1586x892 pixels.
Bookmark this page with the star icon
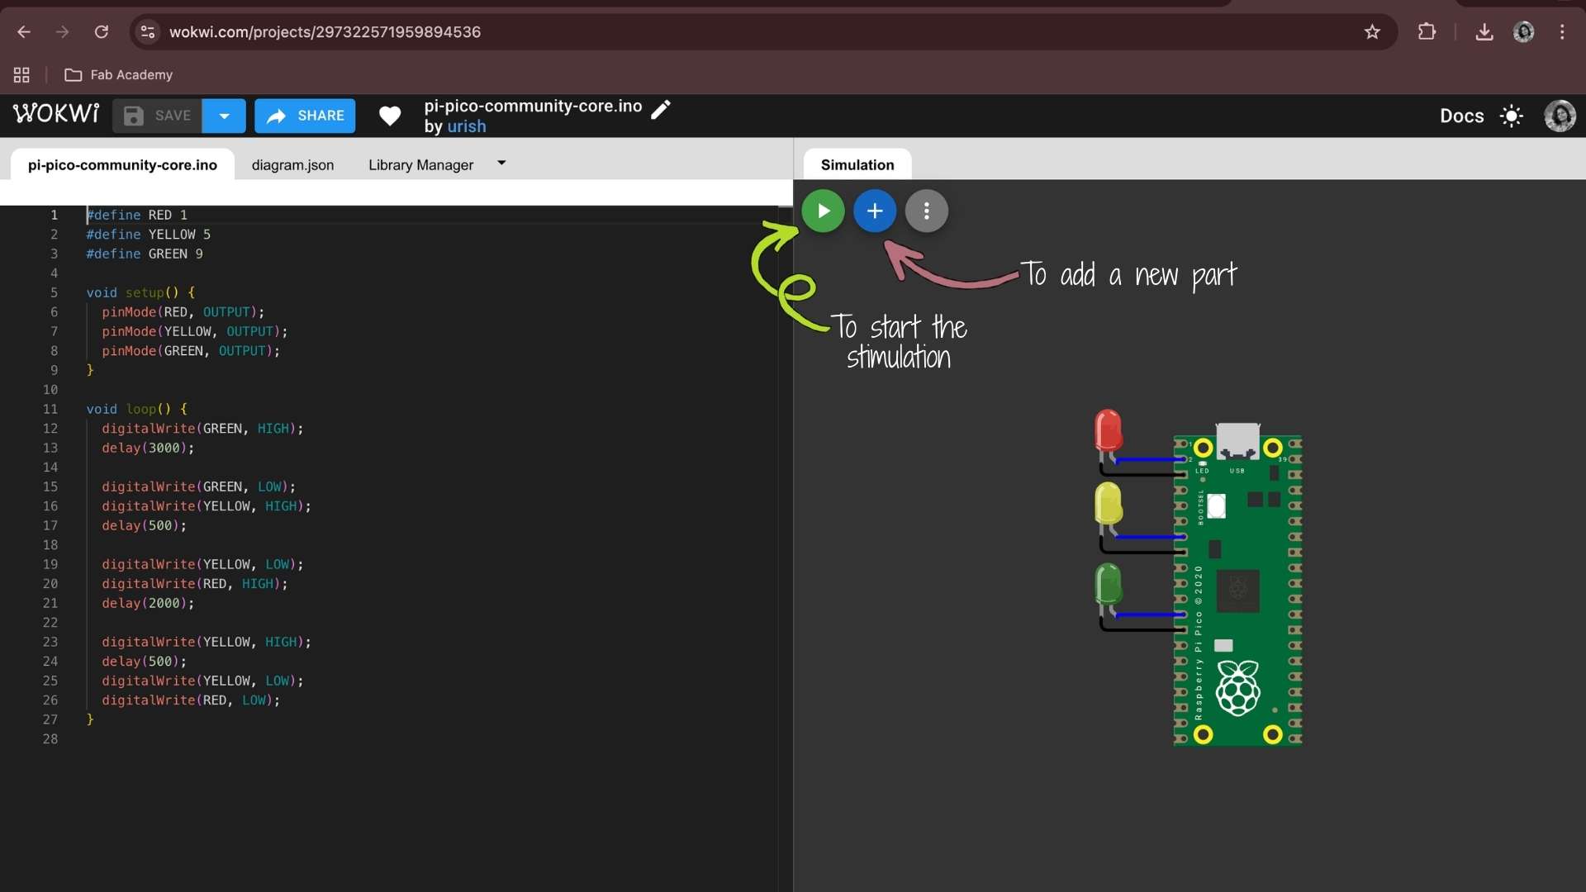click(x=1372, y=32)
